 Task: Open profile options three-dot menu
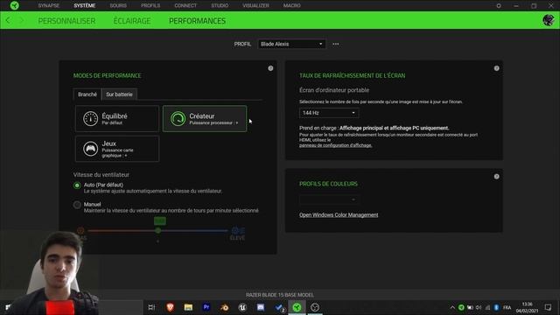coord(336,44)
